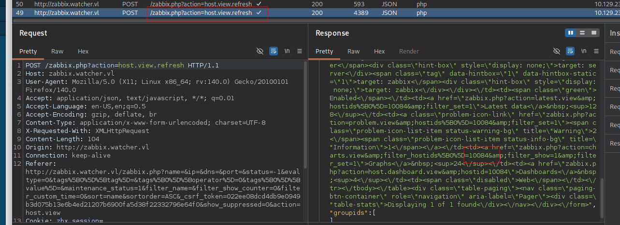Click line number 12 in the request gutter
This screenshot has width=620, height=225.
coord(17,163)
